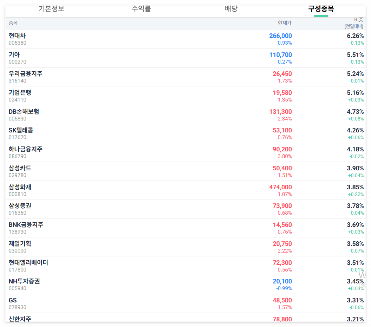The image size is (371, 327).
Task: Click the 50,400 current price
Action: (x=282, y=168)
